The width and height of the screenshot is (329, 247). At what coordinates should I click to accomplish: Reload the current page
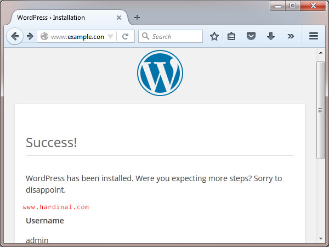(x=125, y=37)
